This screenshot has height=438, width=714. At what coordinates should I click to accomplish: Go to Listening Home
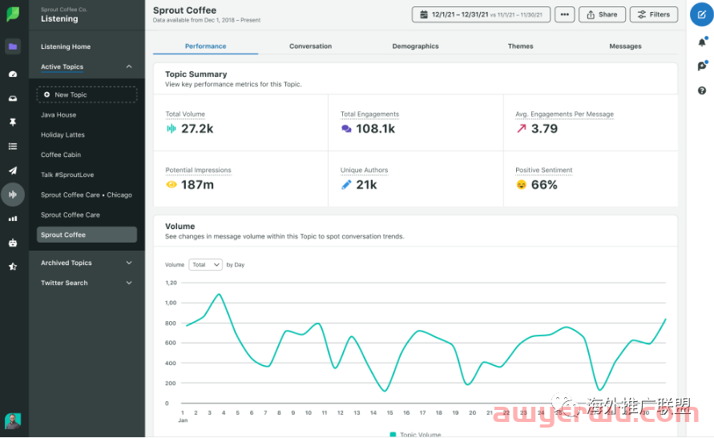(x=66, y=46)
